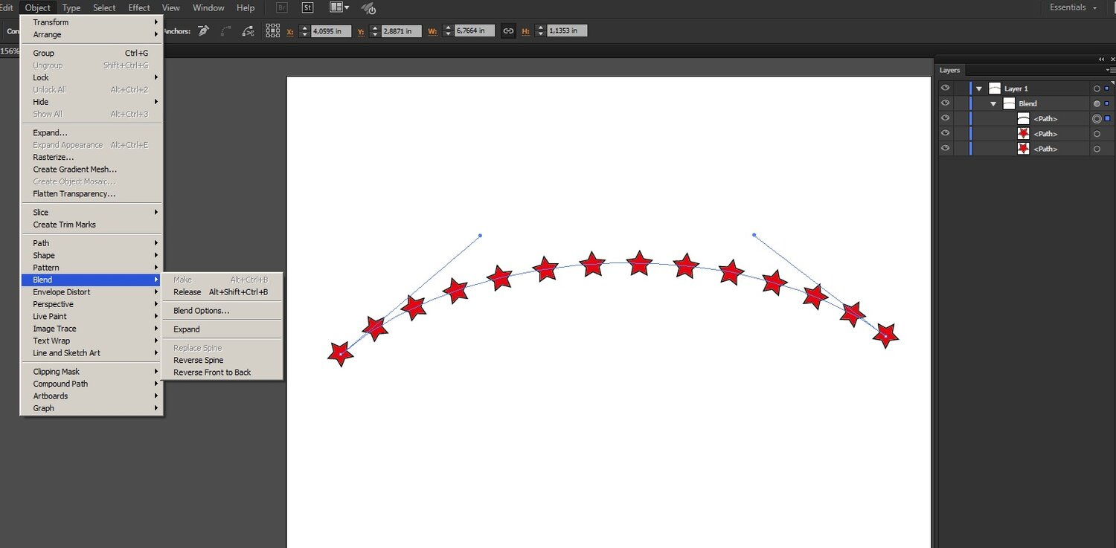Image resolution: width=1116 pixels, height=548 pixels.
Task: Open the Window menu
Action: coord(208,7)
